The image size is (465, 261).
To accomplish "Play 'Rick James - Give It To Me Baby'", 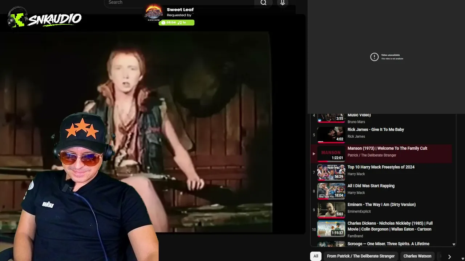I will tap(376, 129).
